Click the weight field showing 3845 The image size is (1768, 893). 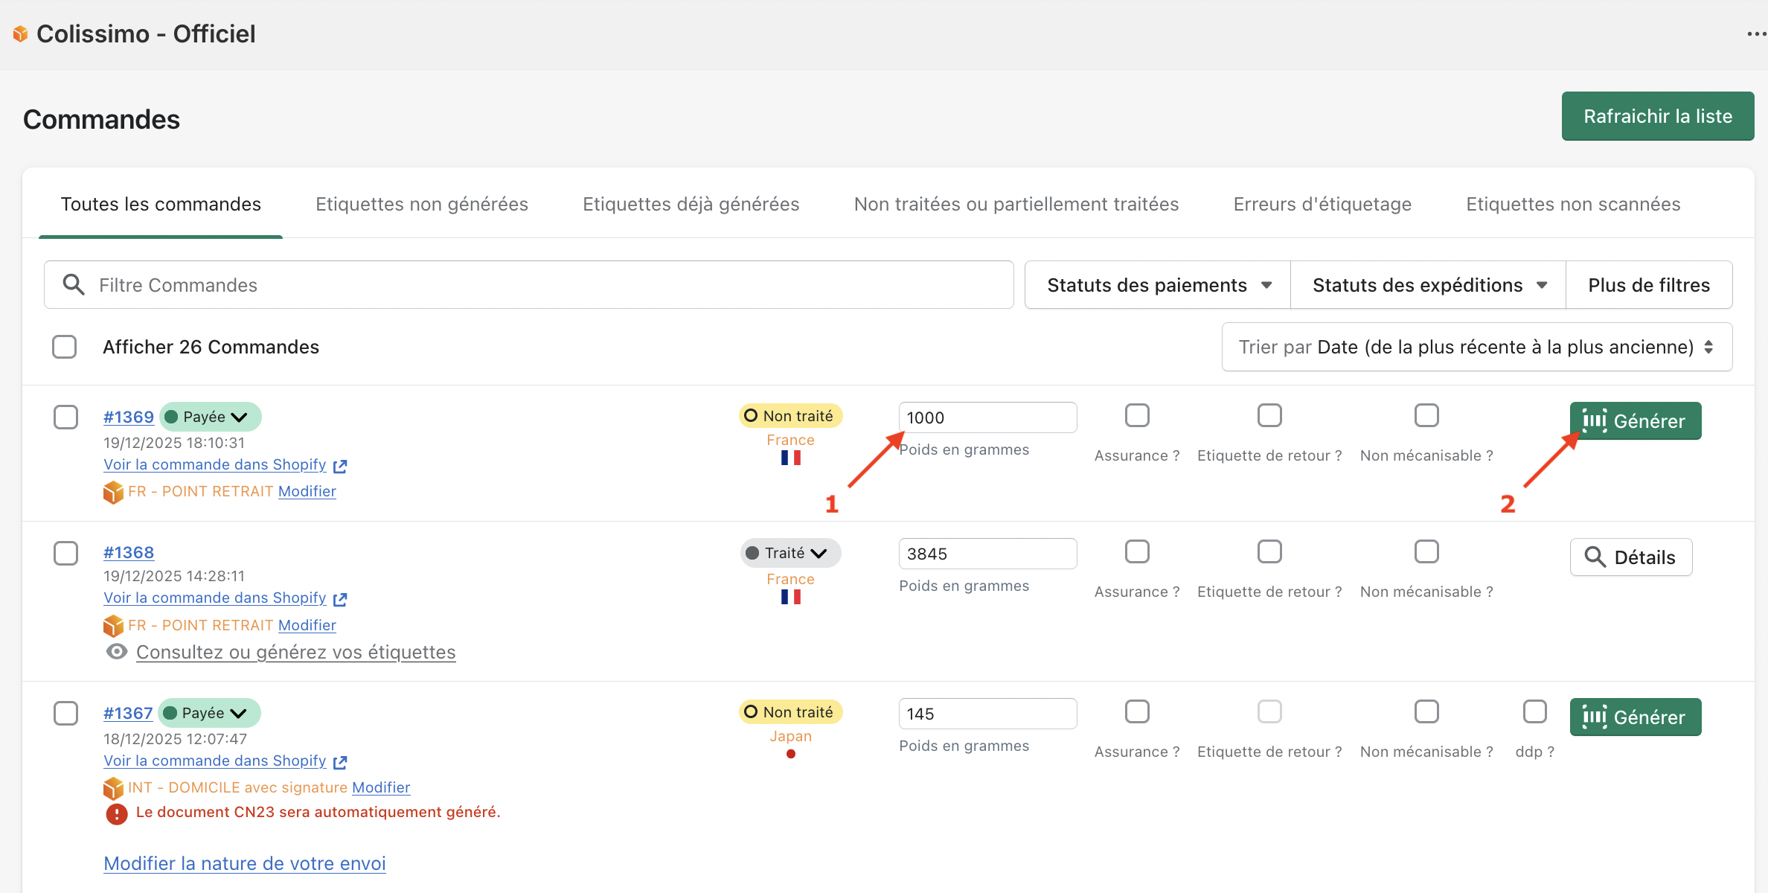(x=987, y=554)
